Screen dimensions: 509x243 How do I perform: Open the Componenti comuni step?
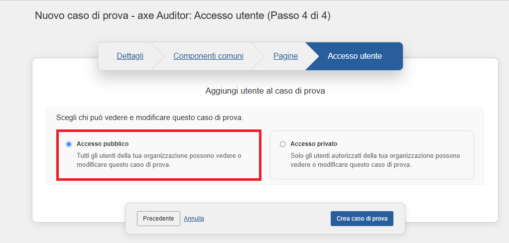pos(208,56)
